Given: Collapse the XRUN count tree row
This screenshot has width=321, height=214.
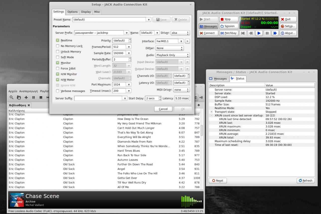Looking at the screenshot, I should pos(211,116).
